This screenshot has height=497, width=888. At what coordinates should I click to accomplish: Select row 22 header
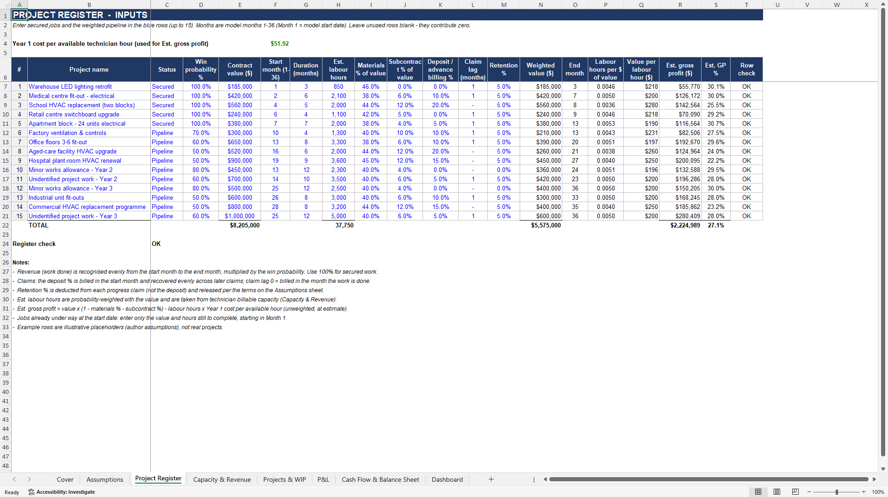click(6, 225)
